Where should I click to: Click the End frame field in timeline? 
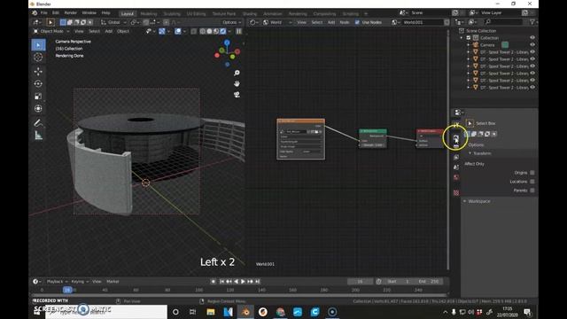[x=429, y=282]
